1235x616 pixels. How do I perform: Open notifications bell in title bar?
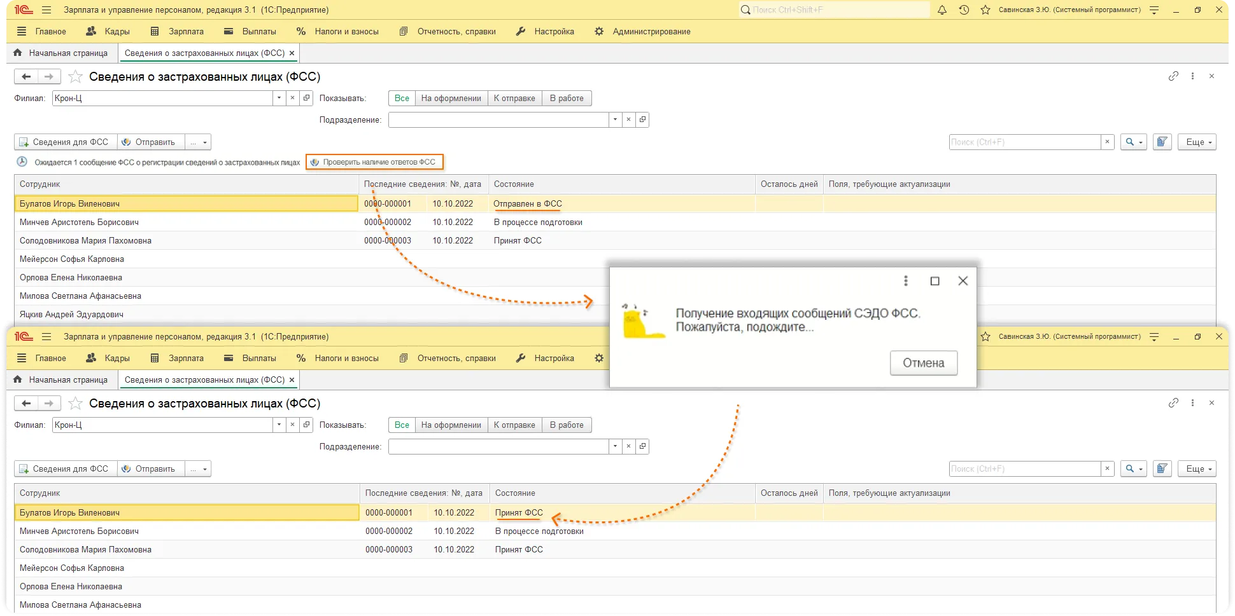(942, 10)
